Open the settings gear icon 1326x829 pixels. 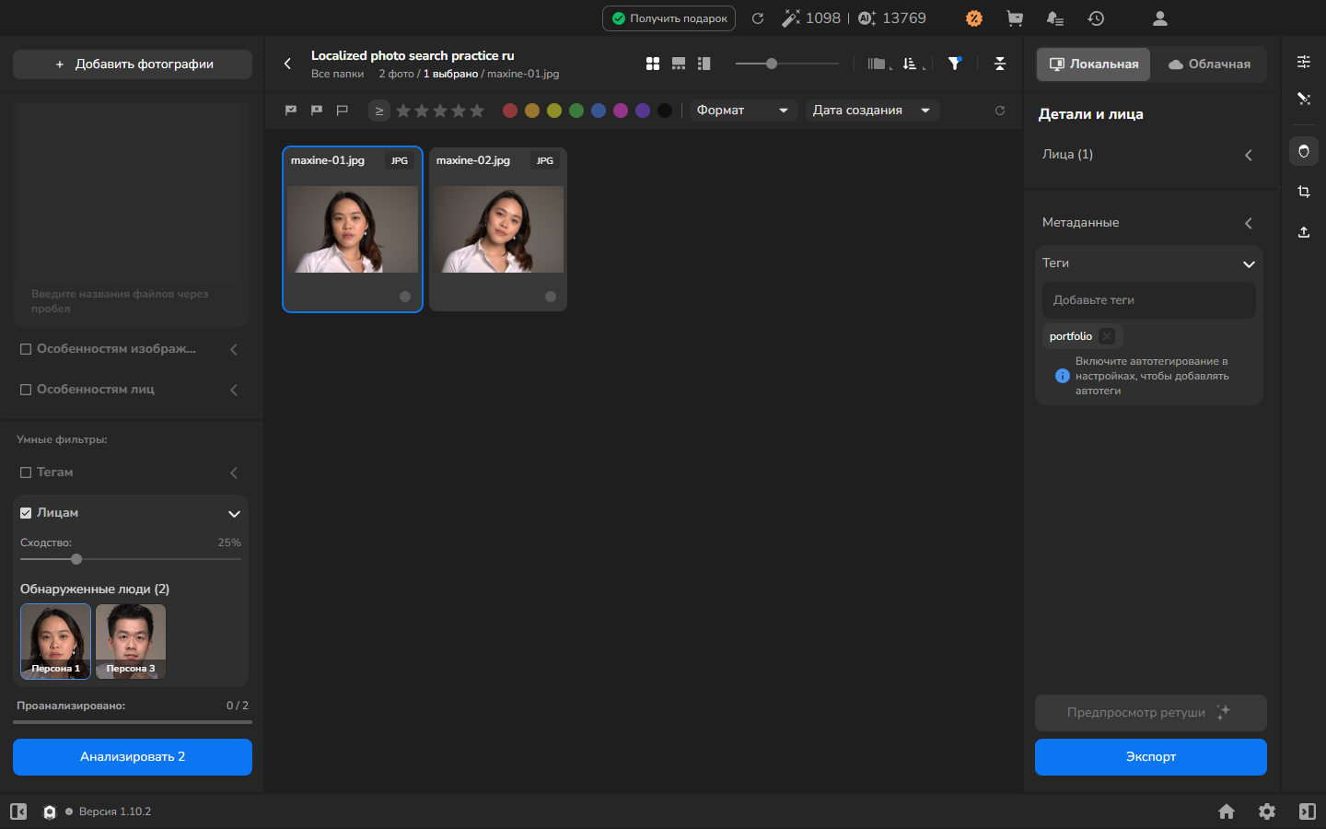click(x=1267, y=811)
